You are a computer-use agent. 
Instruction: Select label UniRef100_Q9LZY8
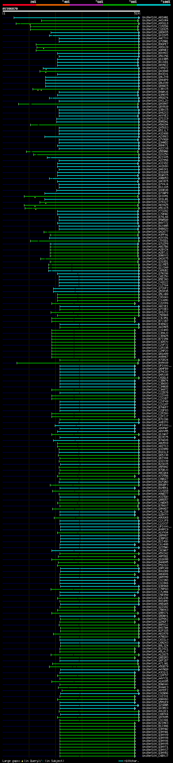pyautogui.click(x=155, y=77)
